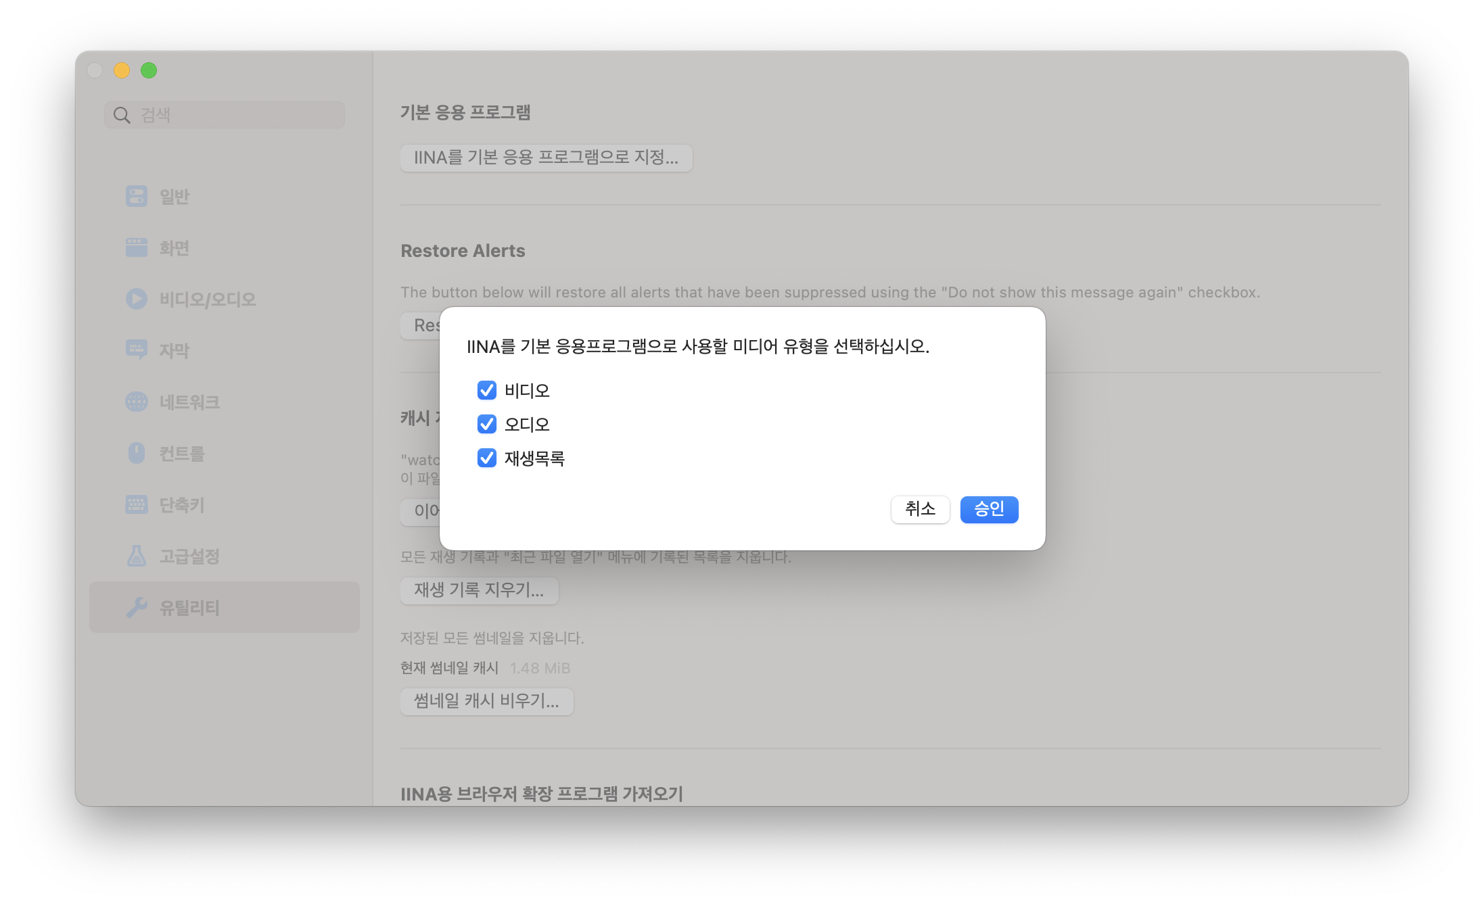Uncheck the 비디오 checkbox
1484x906 pixels.
coord(487,390)
